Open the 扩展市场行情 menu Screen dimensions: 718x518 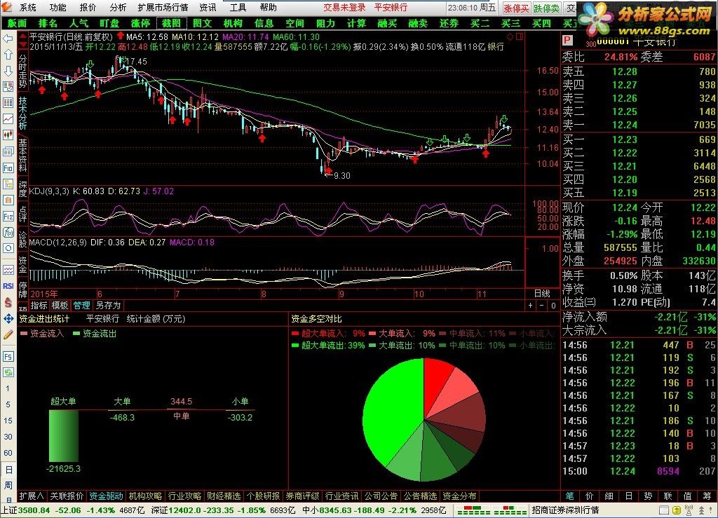pyautogui.click(x=163, y=7)
